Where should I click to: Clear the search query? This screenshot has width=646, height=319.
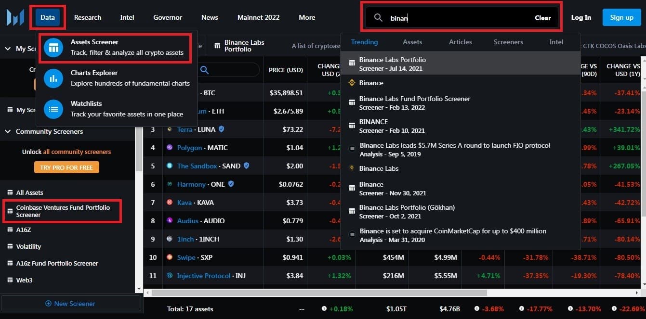point(543,18)
